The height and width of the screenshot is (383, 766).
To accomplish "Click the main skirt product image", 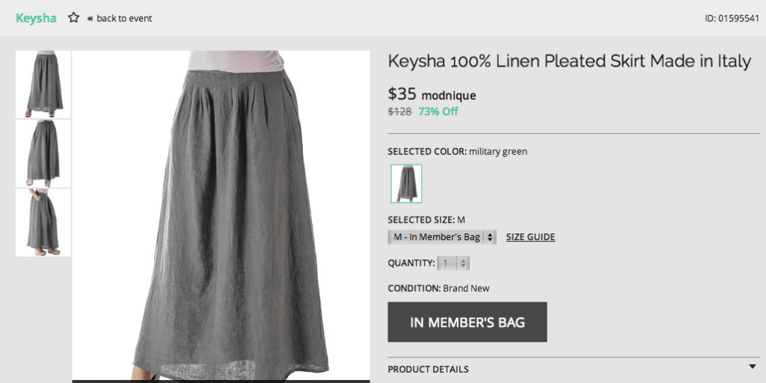I will [x=221, y=216].
